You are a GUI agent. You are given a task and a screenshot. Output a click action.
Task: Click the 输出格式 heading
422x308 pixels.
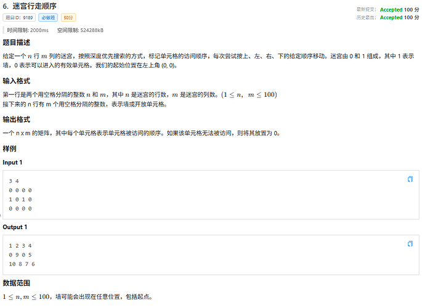pos(17,120)
